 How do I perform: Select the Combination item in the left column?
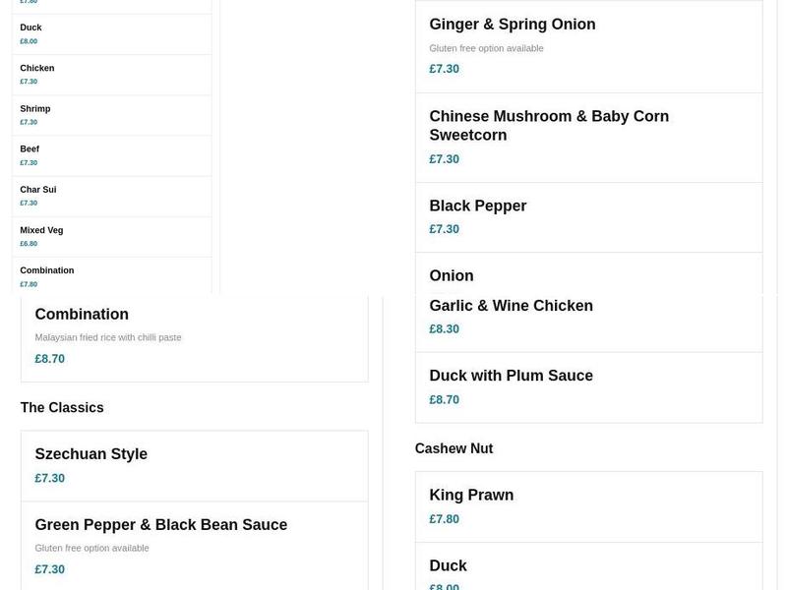point(111,275)
